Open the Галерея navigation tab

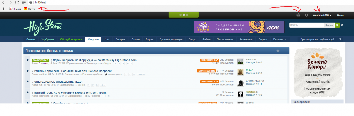pyautogui.click(x=120, y=39)
